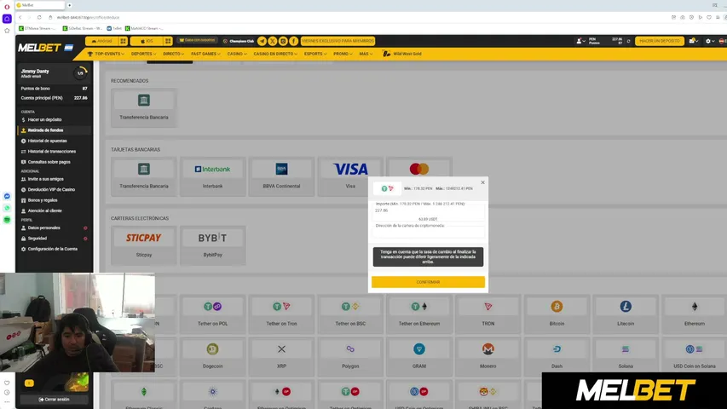Open Bonos y regalos in sidebar

[x=43, y=200]
